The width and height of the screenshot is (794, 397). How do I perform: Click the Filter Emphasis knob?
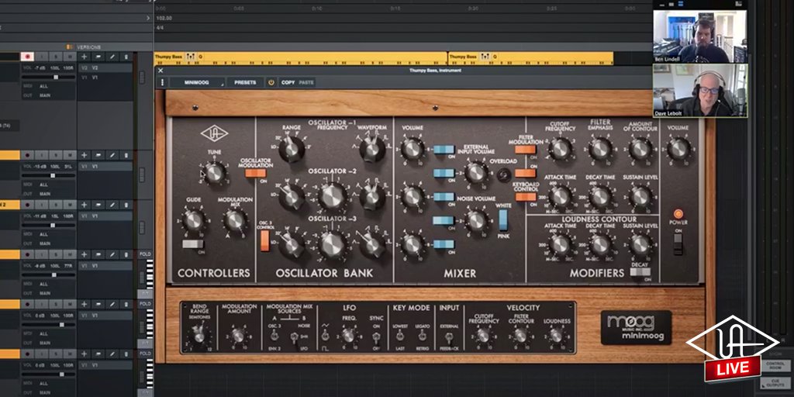pyautogui.click(x=601, y=149)
